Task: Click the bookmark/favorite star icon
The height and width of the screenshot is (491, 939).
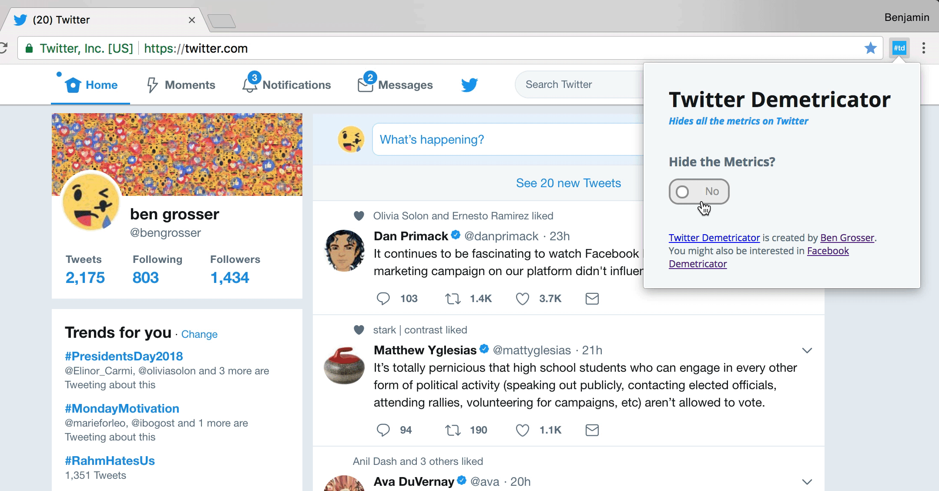Action: pyautogui.click(x=870, y=48)
